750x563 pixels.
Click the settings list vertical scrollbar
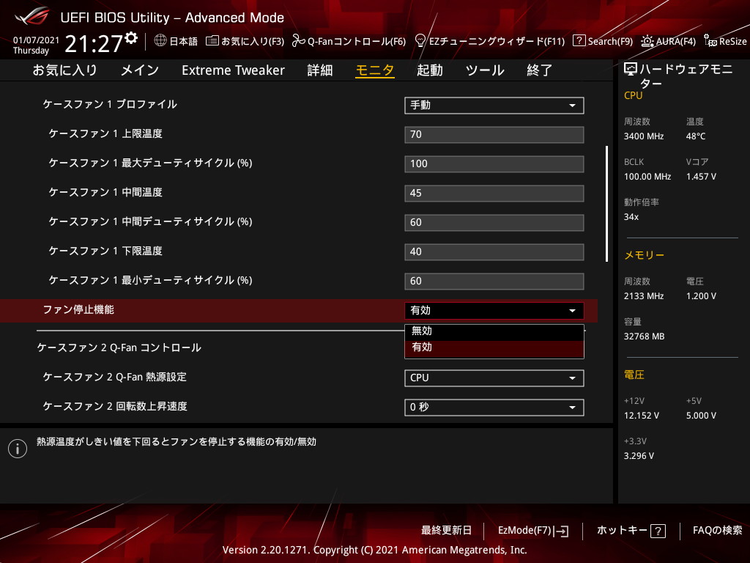(x=606, y=204)
